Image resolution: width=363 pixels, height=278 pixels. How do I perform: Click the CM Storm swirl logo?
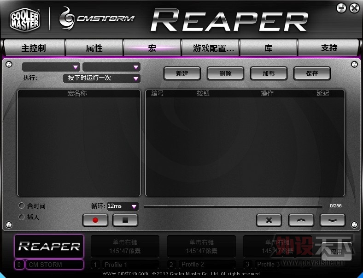[67, 18]
